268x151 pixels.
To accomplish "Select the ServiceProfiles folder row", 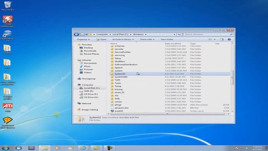I will pyautogui.click(x=170, y=52).
